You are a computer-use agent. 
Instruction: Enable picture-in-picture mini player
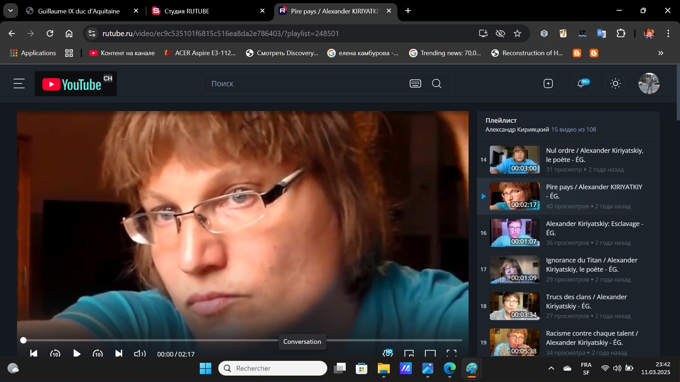coord(409,353)
